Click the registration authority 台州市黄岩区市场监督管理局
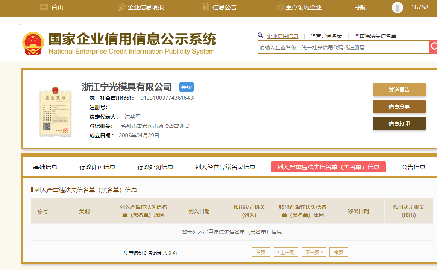Image resolution: width=437 pixels, height=270 pixels. tap(155, 127)
